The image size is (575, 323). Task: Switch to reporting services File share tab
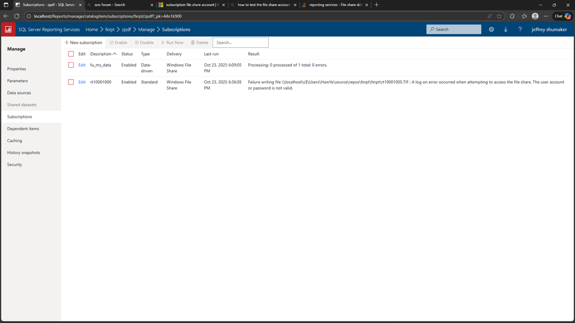click(x=334, y=5)
